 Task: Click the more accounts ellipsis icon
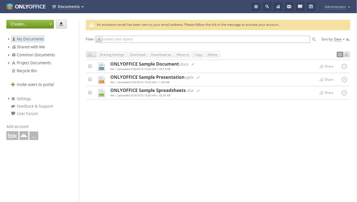[x=34, y=136]
